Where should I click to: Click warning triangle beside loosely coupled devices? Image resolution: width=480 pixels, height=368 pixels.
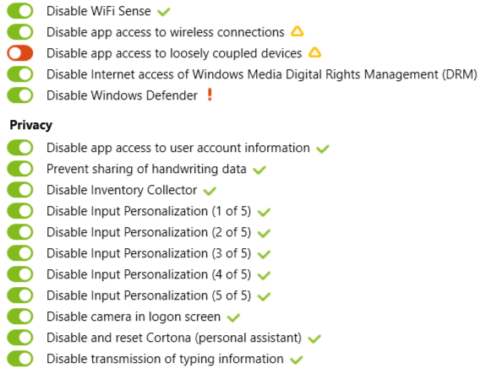[x=314, y=52]
